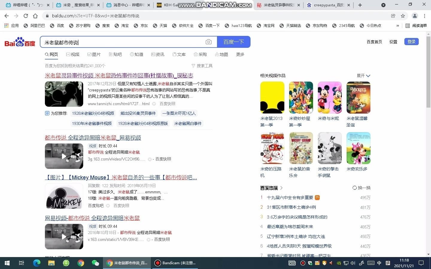Viewport: 431px width, 269px height.
Task: Click the 登录 login button
Action: pos(412,42)
